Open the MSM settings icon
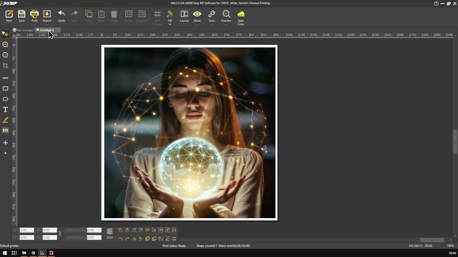 click(109, 233)
